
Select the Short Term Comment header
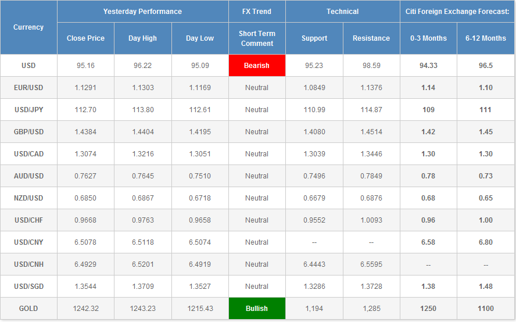tap(257, 39)
